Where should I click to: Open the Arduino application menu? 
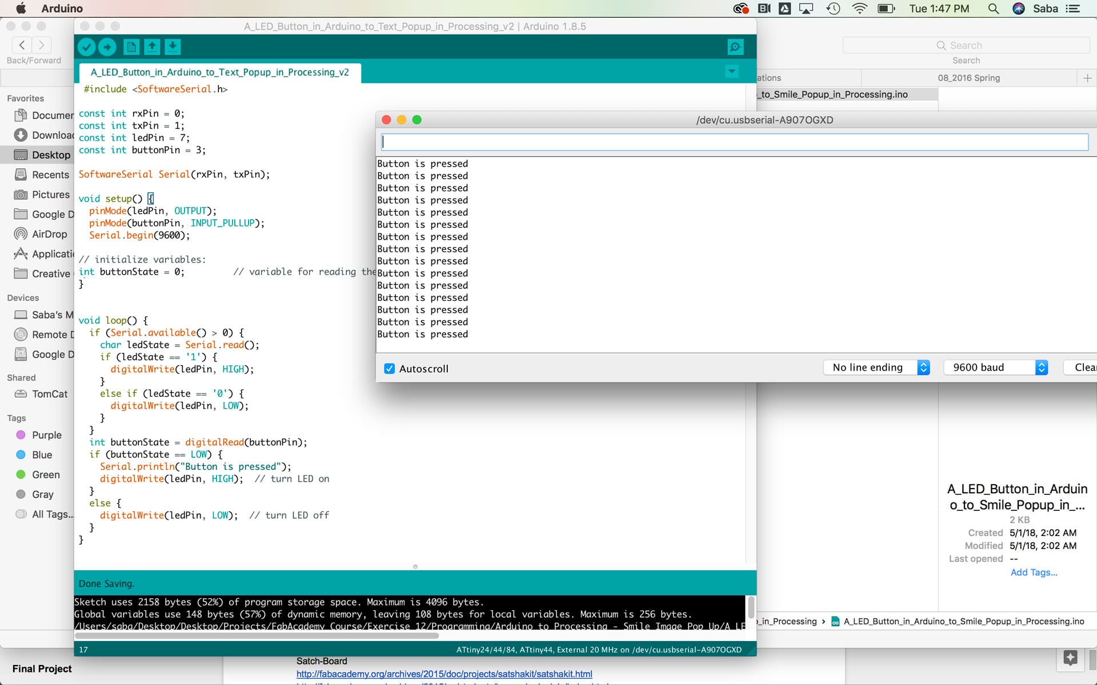(x=62, y=9)
